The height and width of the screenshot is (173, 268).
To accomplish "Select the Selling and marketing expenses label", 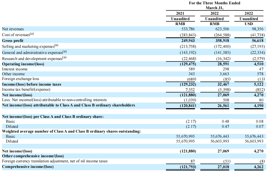I will pyautogui.click(x=30, y=46).
